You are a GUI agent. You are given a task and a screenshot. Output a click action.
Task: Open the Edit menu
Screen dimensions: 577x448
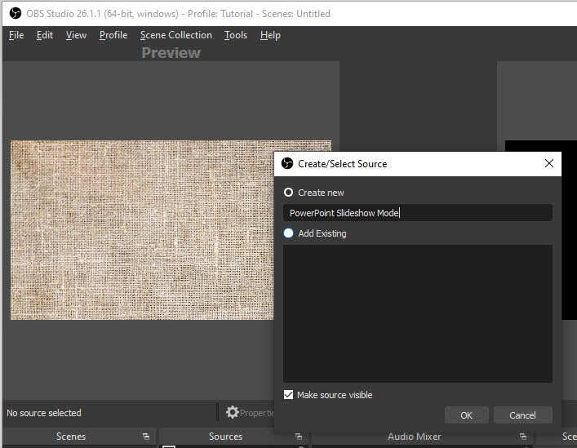point(45,35)
